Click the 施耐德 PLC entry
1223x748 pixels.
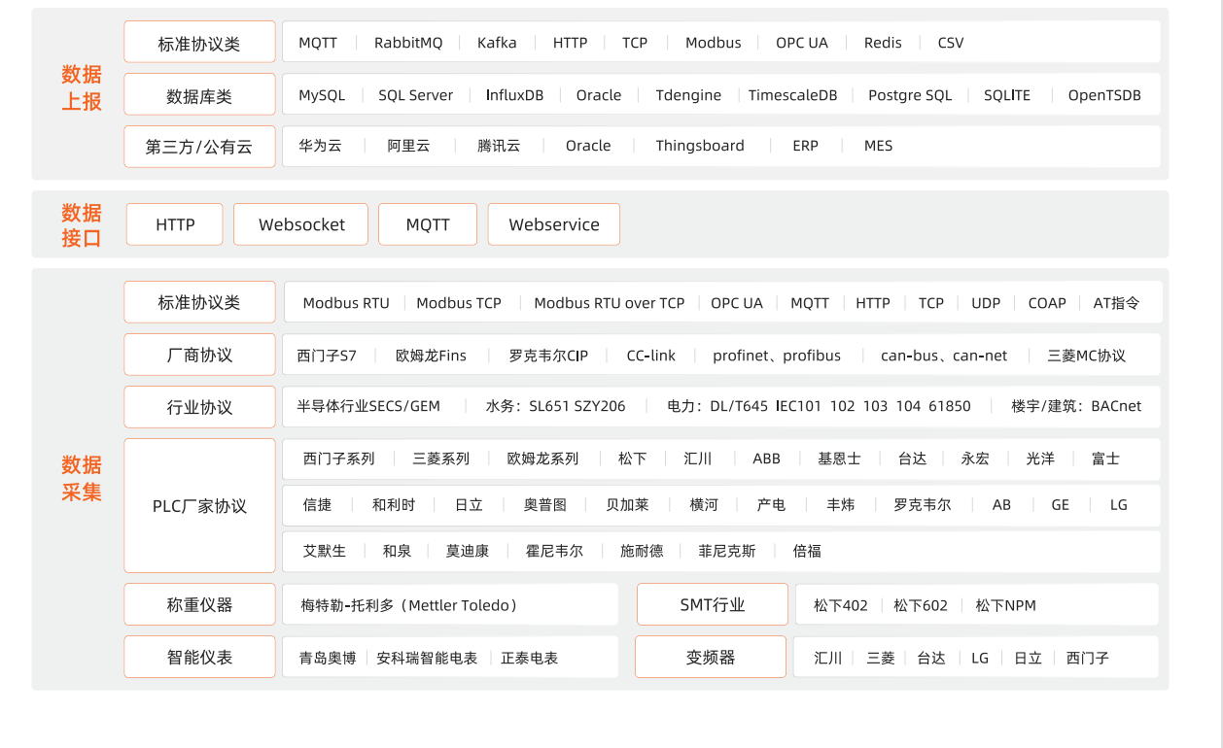642,551
